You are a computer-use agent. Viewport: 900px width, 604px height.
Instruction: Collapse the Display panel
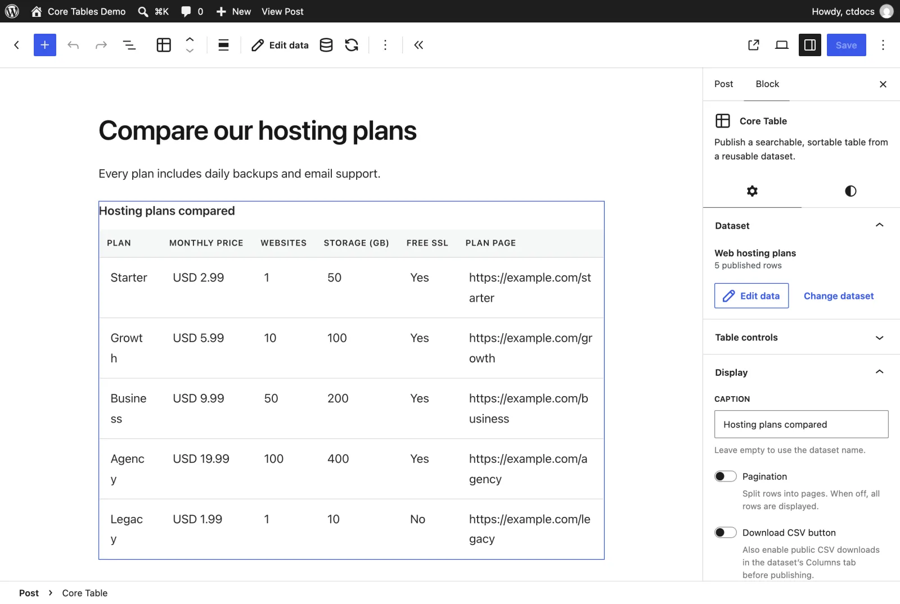pos(801,372)
